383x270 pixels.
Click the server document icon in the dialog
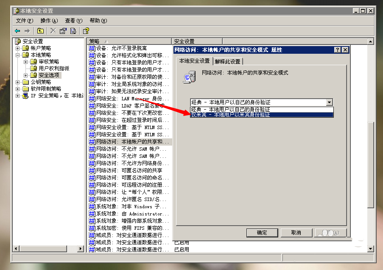[x=189, y=77]
